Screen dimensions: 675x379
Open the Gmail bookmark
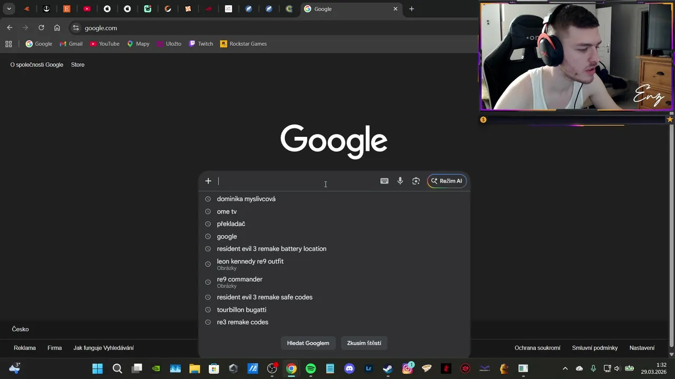(71, 44)
